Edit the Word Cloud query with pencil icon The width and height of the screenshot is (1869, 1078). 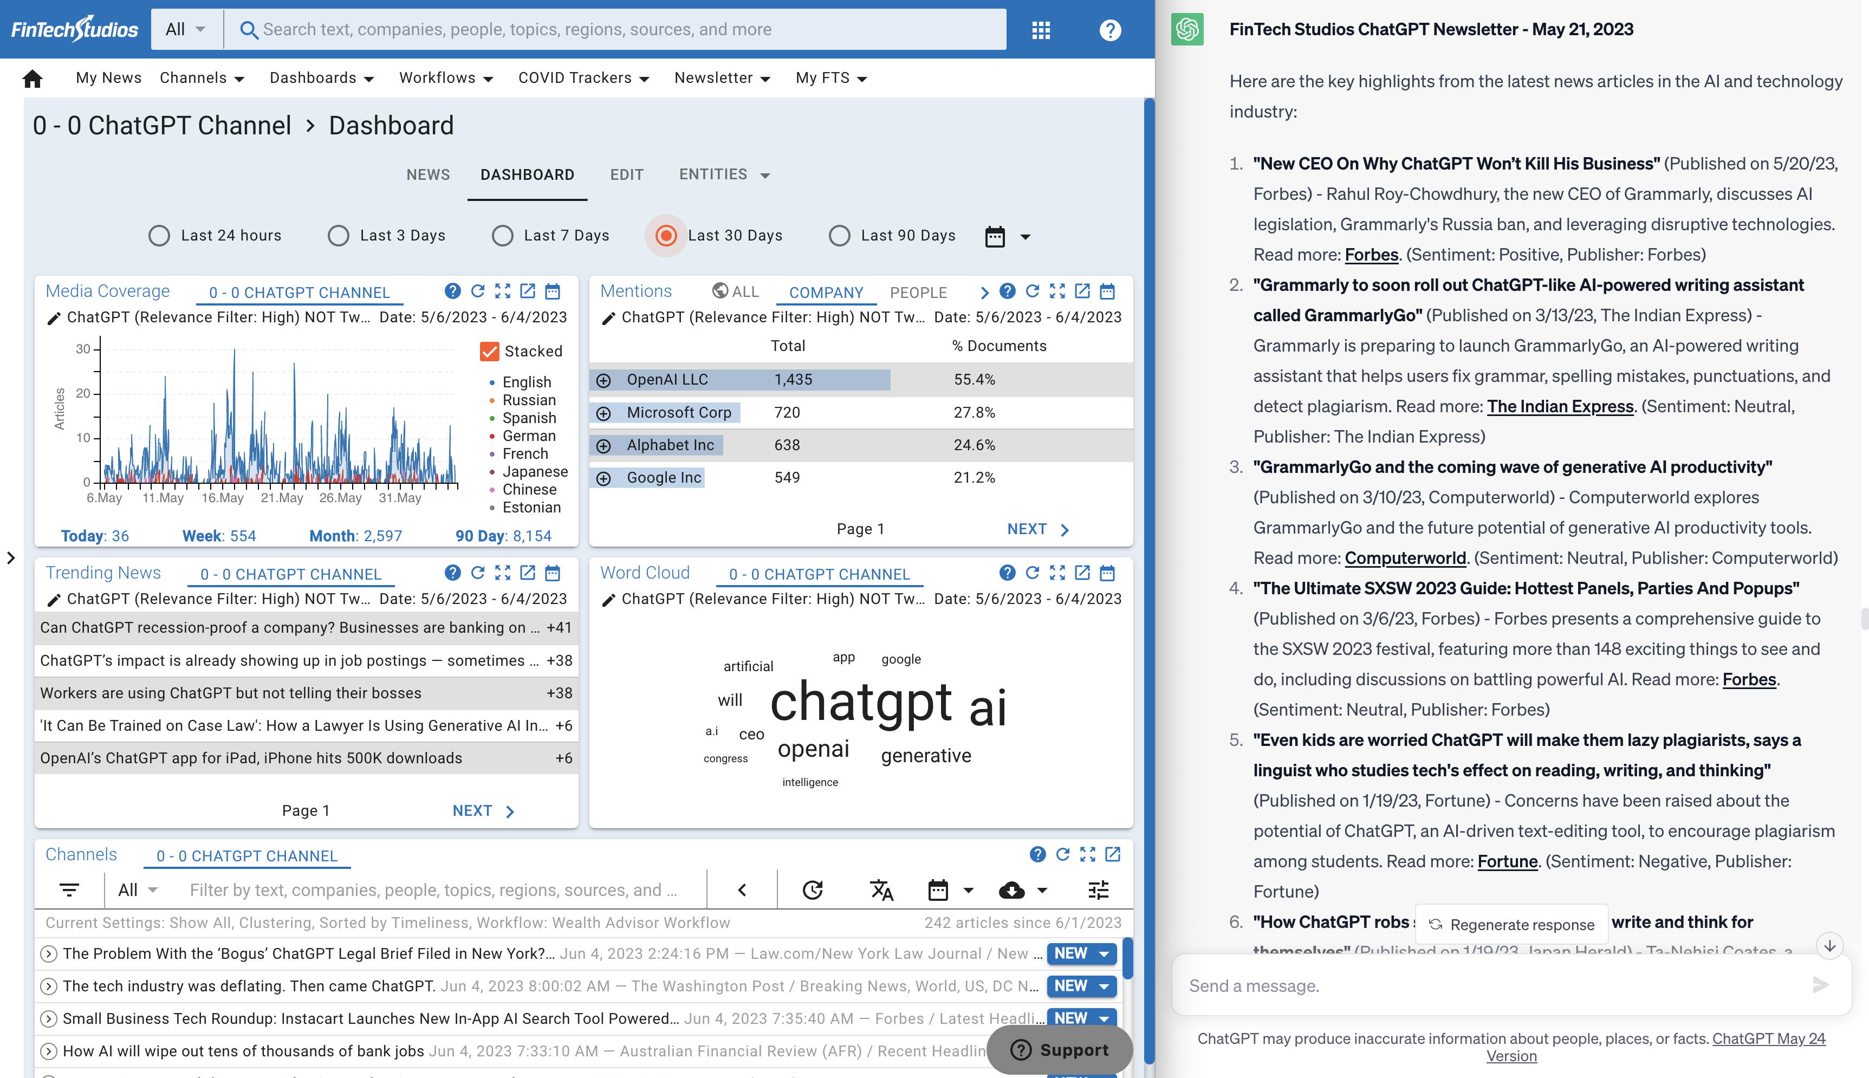[608, 600]
